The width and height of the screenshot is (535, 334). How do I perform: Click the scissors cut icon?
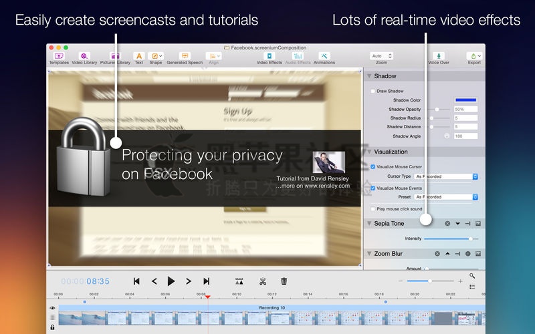(x=263, y=281)
